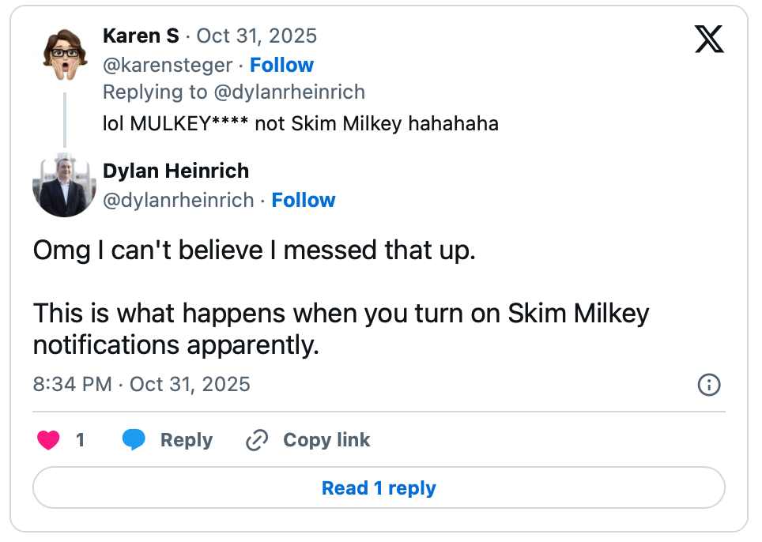Click the Replying to @dylanrheinrich text
The height and width of the screenshot is (542, 762).
coord(234,92)
